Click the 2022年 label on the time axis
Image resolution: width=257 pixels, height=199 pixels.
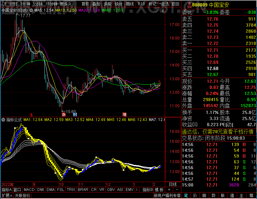(x=7, y=185)
